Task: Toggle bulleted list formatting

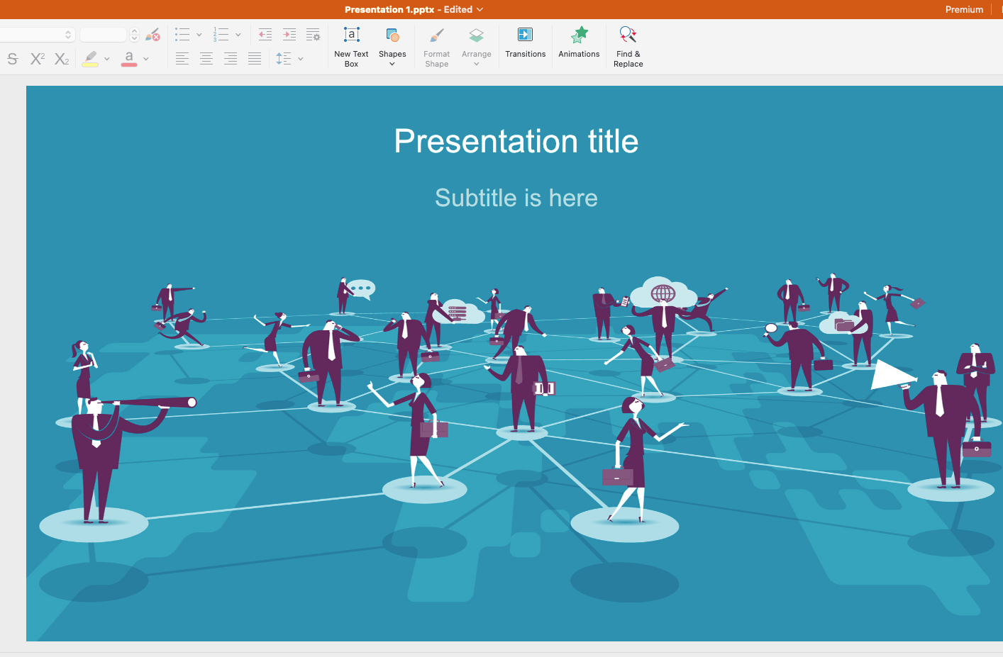Action: [x=183, y=34]
